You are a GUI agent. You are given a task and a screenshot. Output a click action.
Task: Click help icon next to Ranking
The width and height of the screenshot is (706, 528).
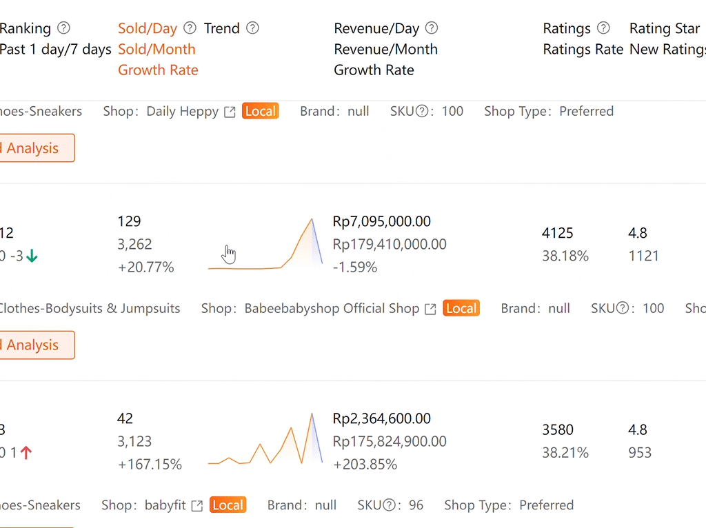tap(63, 28)
